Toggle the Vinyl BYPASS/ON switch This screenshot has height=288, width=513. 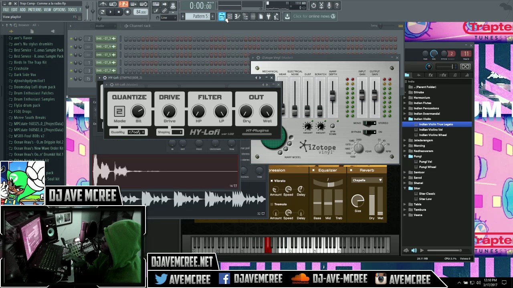tap(370, 132)
